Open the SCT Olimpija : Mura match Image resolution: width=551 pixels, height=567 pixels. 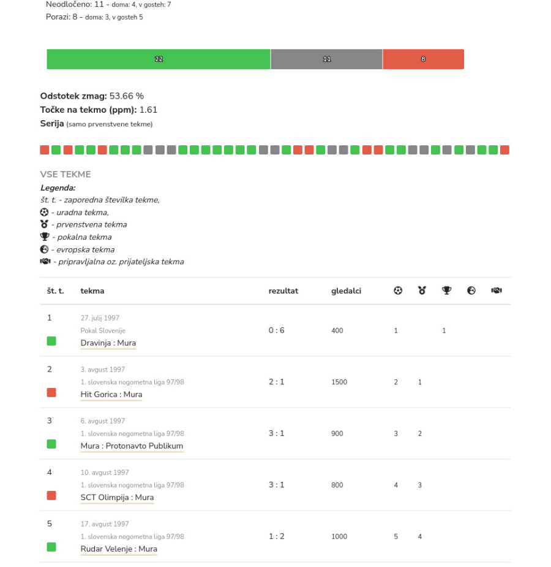[117, 498]
